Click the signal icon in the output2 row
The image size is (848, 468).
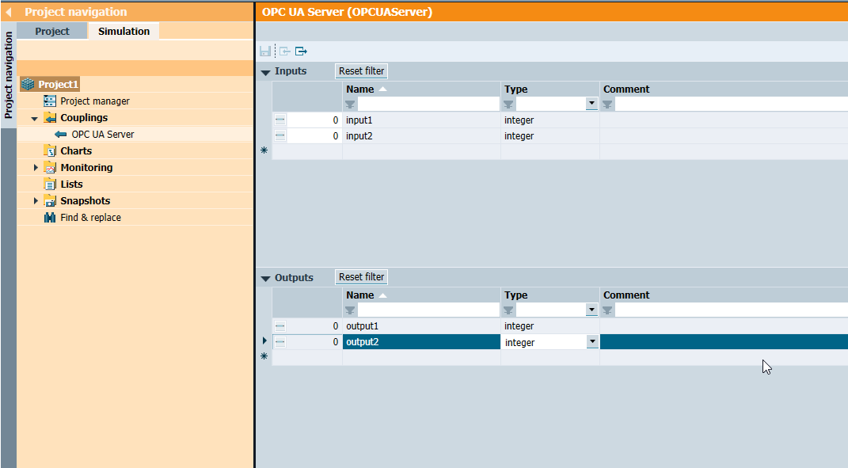[x=280, y=342]
